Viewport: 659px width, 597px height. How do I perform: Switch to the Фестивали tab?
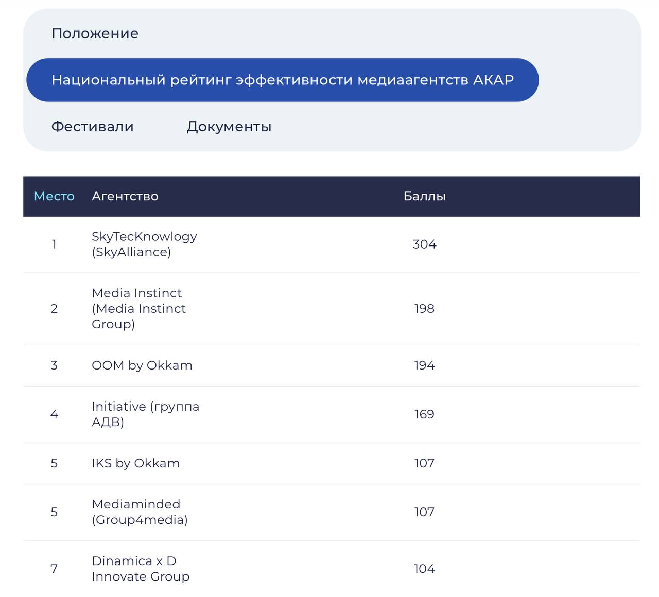coord(92,127)
